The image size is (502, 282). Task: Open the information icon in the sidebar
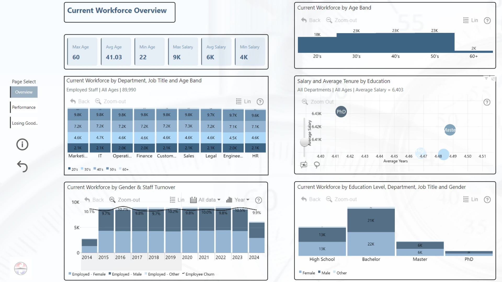22,144
